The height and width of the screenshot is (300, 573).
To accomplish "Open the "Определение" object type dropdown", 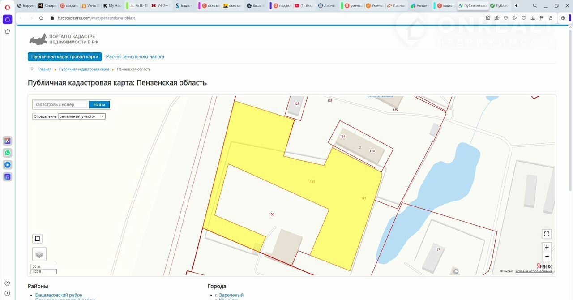I will pos(82,116).
